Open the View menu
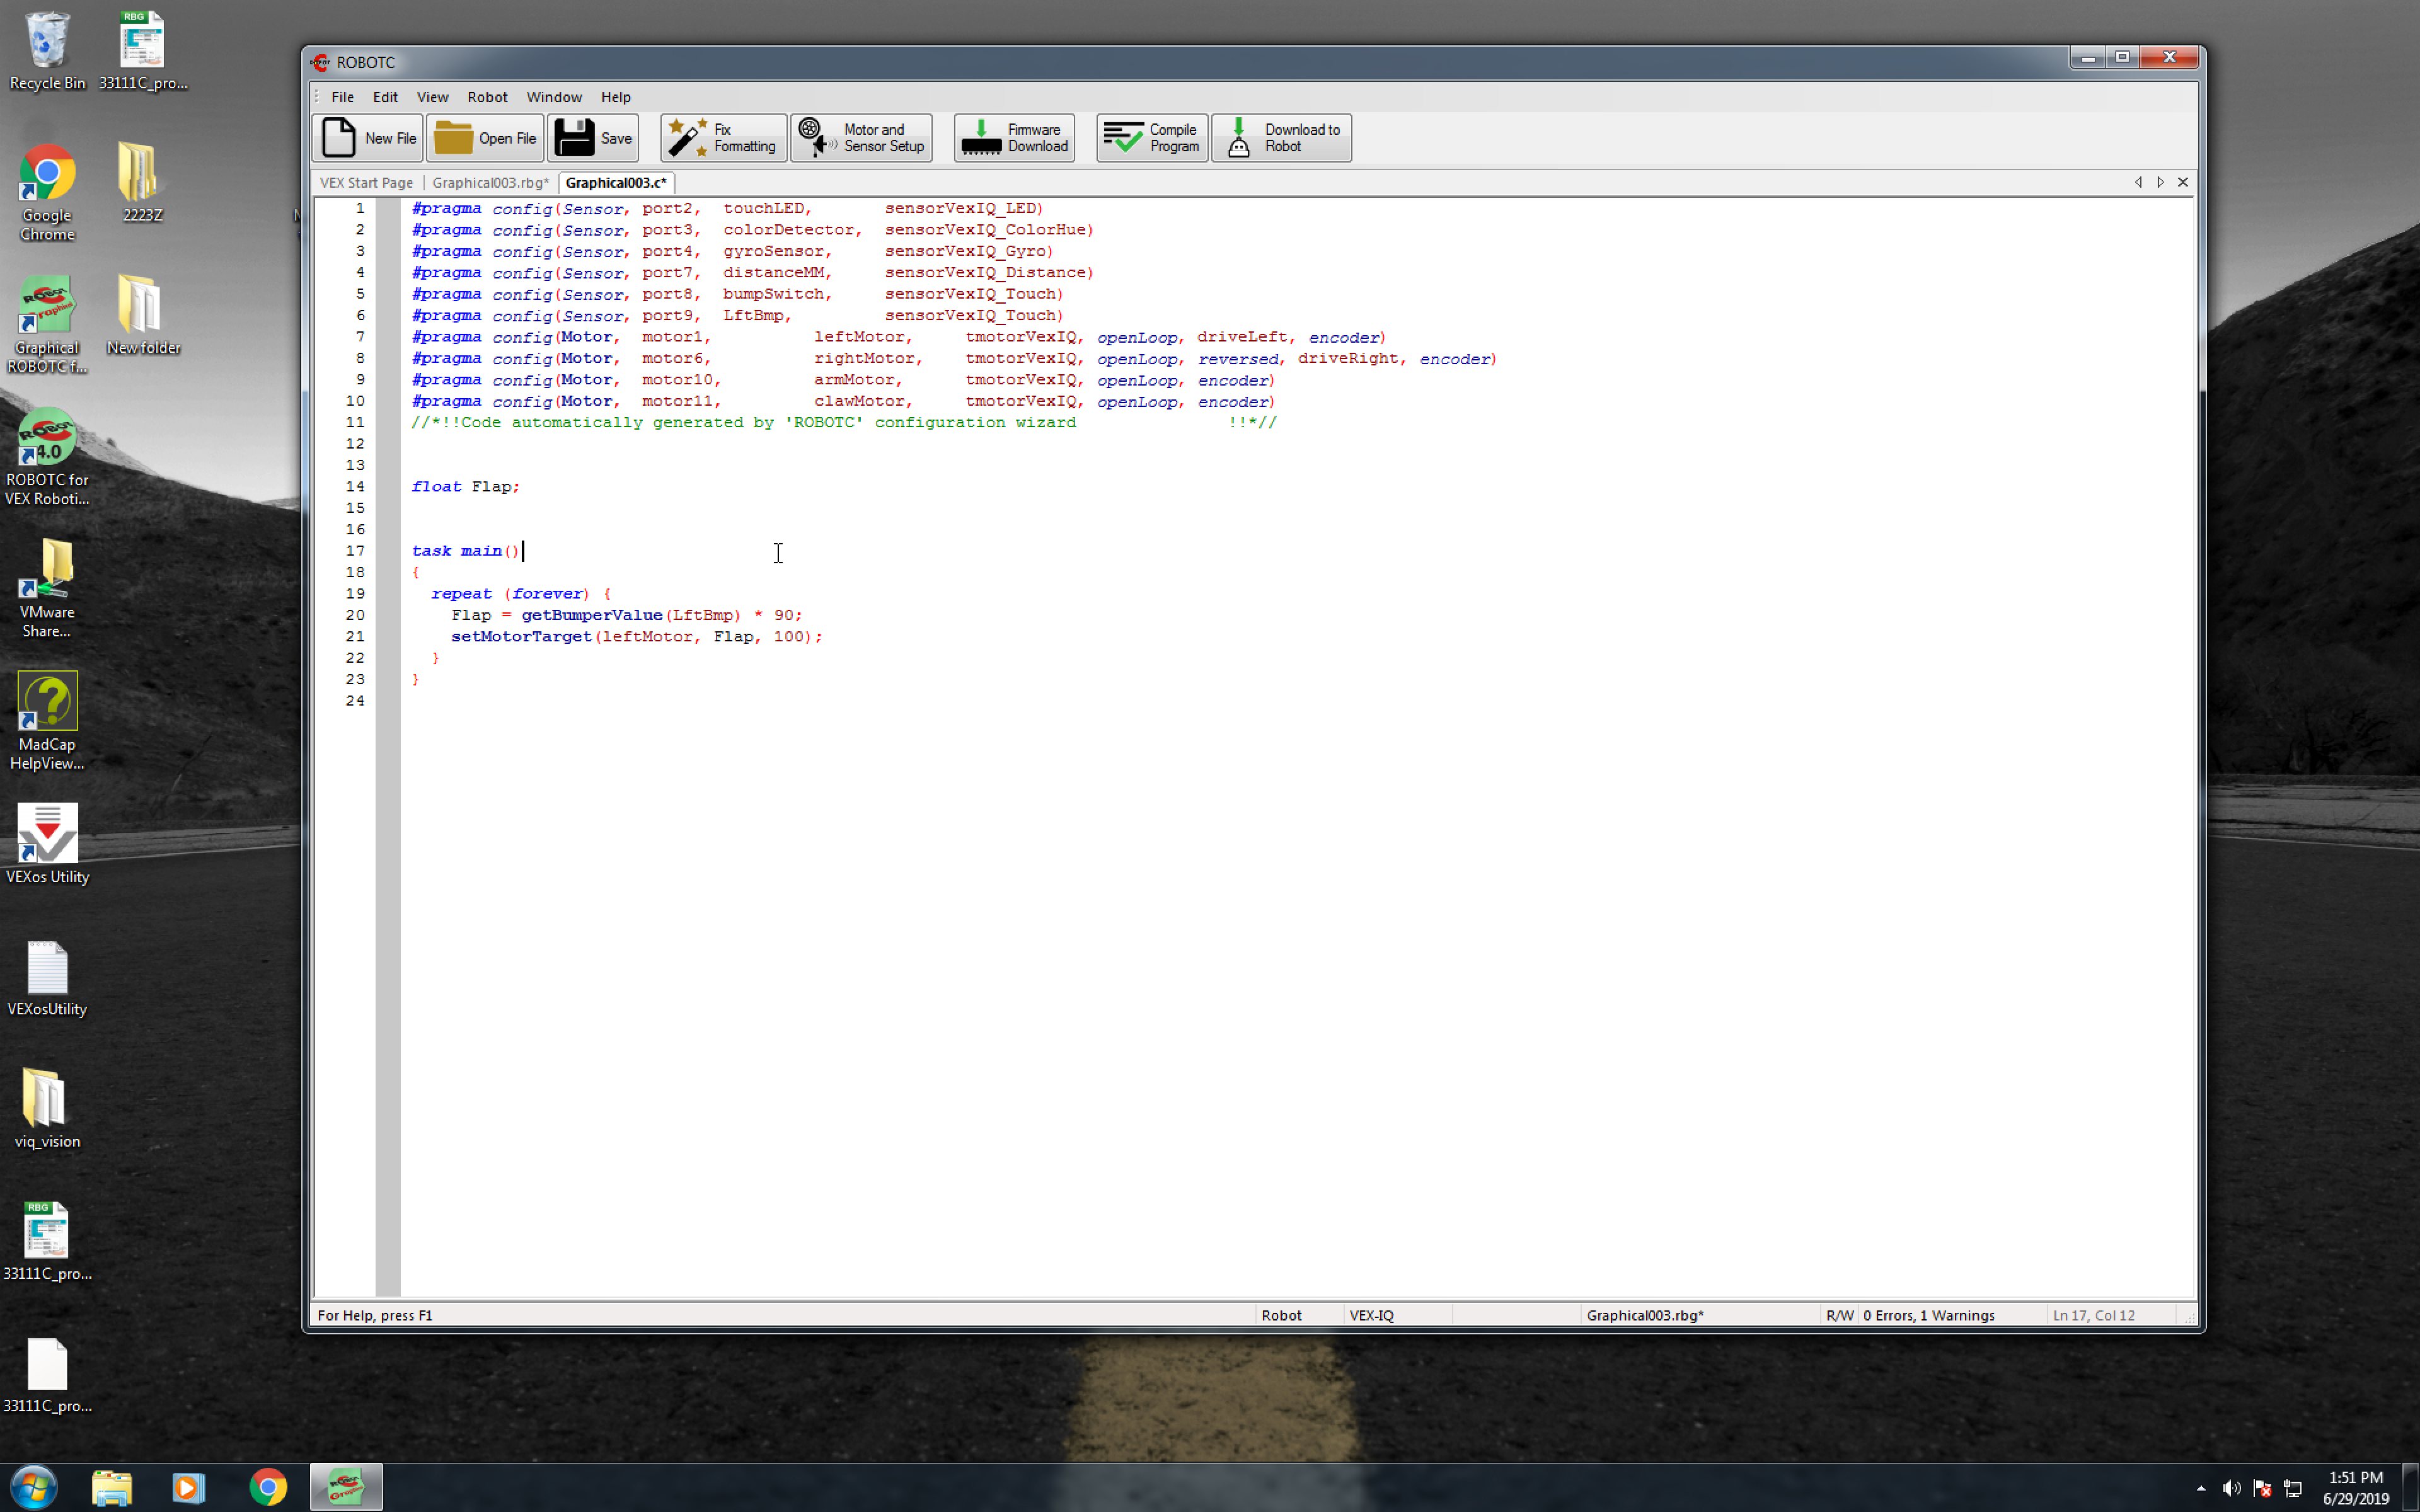The height and width of the screenshot is (1512, 2420). click(432, 97)
